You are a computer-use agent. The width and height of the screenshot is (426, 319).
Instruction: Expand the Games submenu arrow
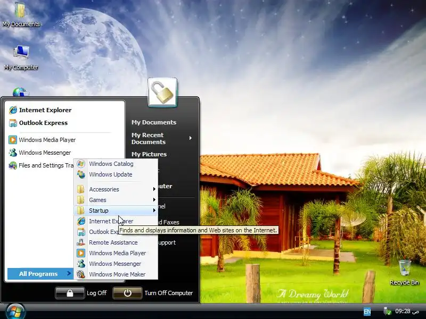154,200
